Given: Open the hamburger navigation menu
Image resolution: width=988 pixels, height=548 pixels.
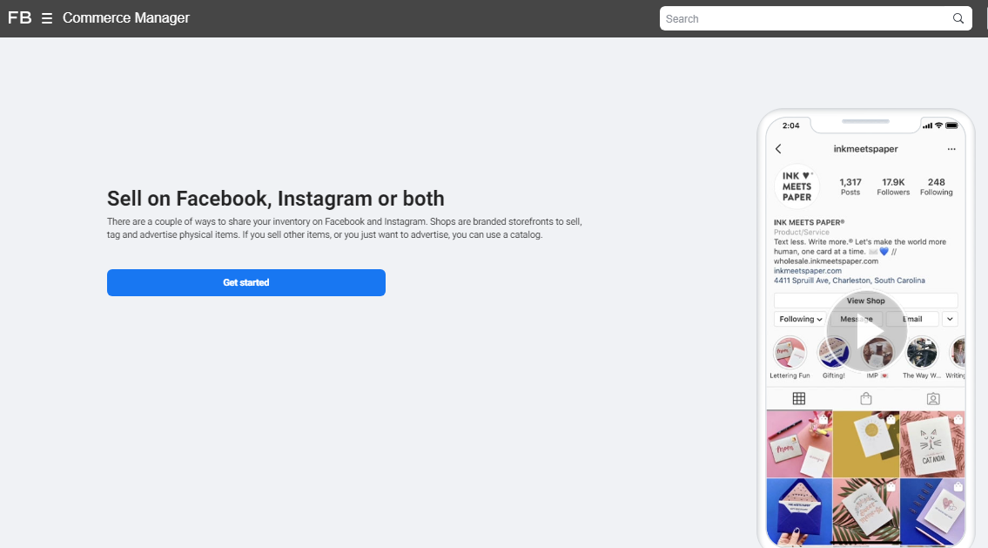Looking at the screenshot, I should pos(47,18).
